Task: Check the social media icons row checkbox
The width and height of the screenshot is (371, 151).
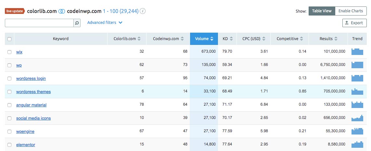Action: pos(9,118)
